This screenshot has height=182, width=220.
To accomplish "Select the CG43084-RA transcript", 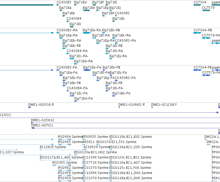I will pyautogui.click(x=68, y=54).
